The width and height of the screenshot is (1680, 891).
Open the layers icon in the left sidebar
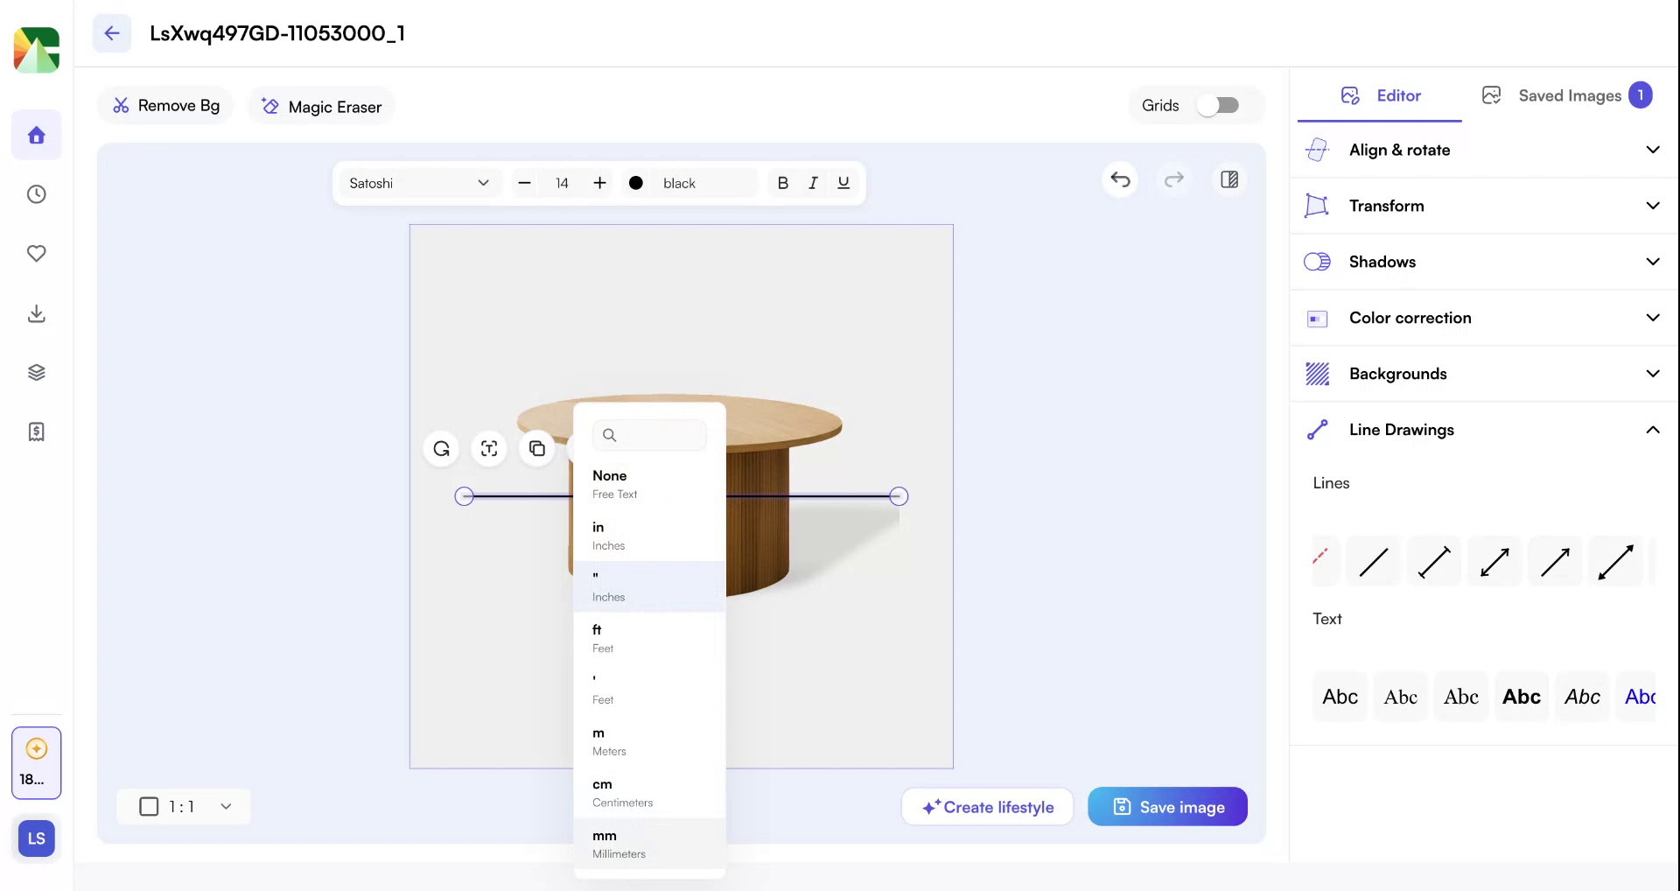[36, 371]
